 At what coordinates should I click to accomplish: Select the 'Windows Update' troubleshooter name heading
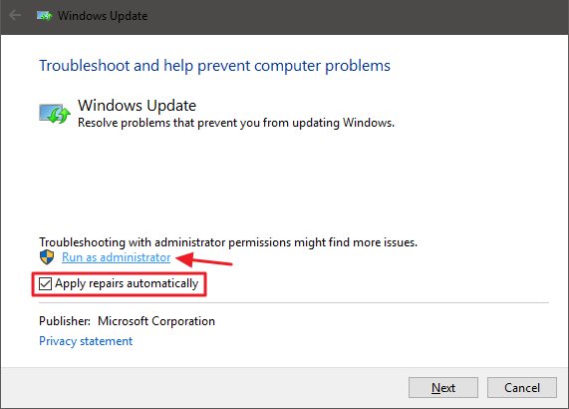click(137, 106)
